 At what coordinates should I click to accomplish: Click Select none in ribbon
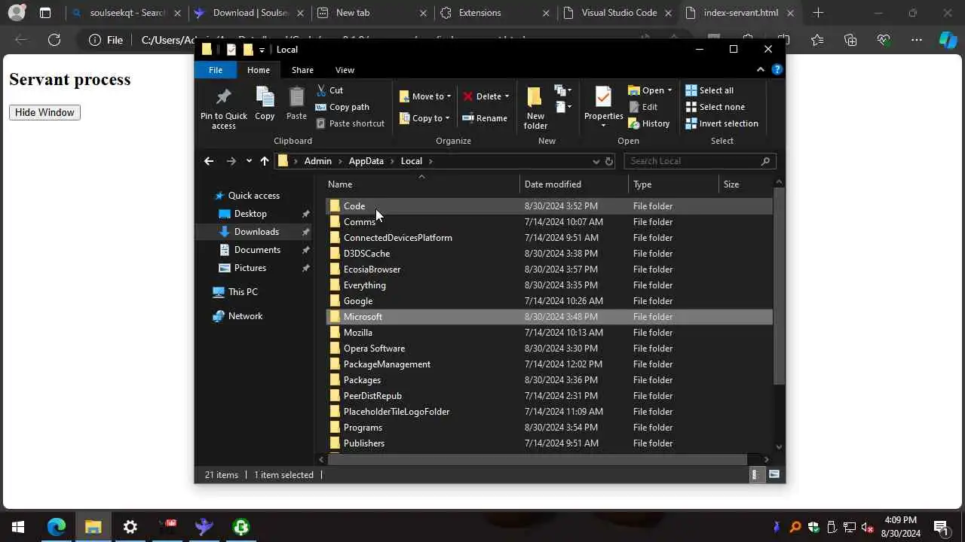click(715, 107)
